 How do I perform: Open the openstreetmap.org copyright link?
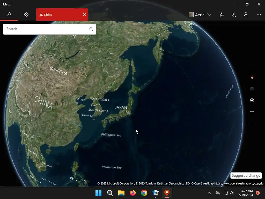239,183
